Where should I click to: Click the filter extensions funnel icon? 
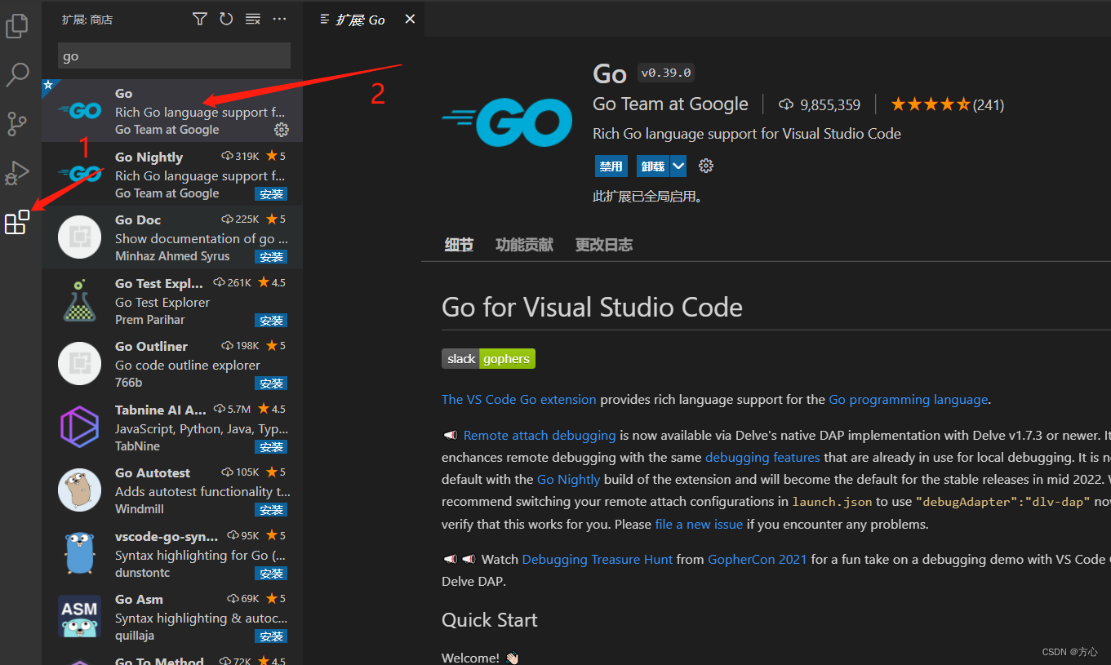pyautogui.click(x=200, y=19)
